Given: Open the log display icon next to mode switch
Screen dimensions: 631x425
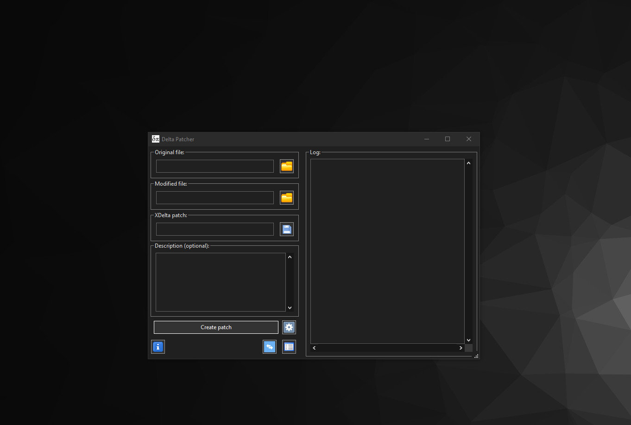Looking at the screenshot, I should pyautogui.click(x=289, y=346).
